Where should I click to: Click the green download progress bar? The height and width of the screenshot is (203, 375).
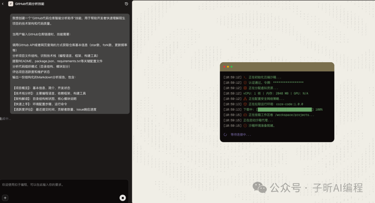[285, 109]
